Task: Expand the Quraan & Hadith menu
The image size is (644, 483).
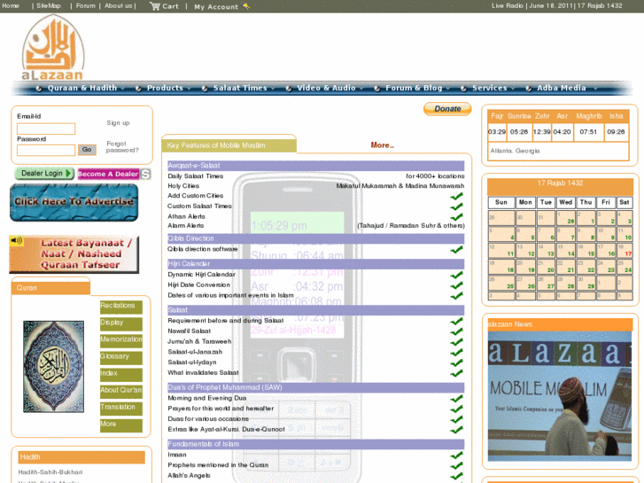Action: pos(82,88)
